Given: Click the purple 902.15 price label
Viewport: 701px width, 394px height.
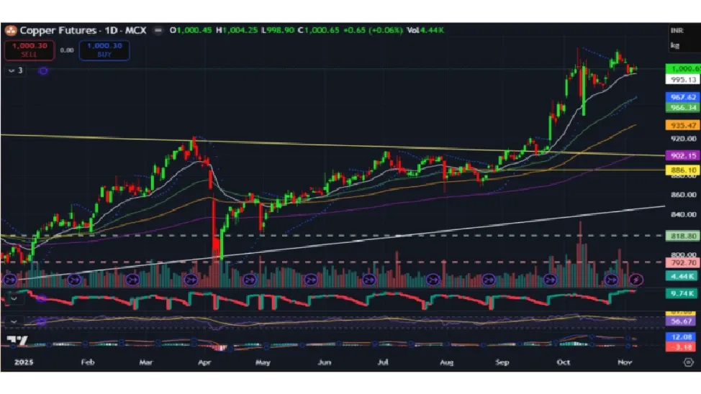Looking at the screenshot, I should 681,155.
